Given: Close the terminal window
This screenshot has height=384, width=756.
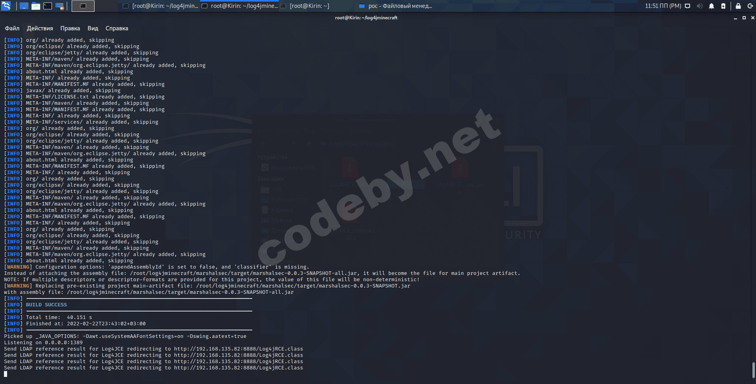Looking at the screenshot, I should tap(753, 18).
